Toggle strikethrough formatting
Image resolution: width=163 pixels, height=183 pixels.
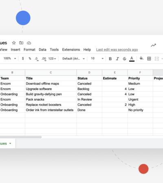coord(124,59)
